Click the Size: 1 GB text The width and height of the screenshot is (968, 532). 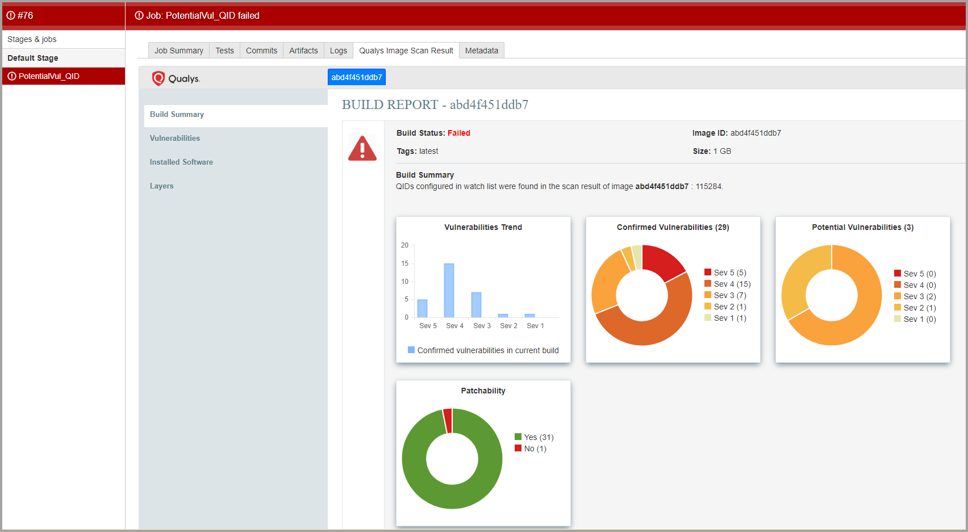(712, 151)
